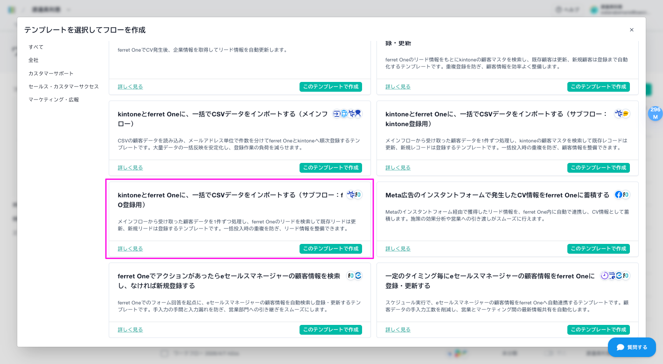Click import arrow icon on メインフロー template

337,114
